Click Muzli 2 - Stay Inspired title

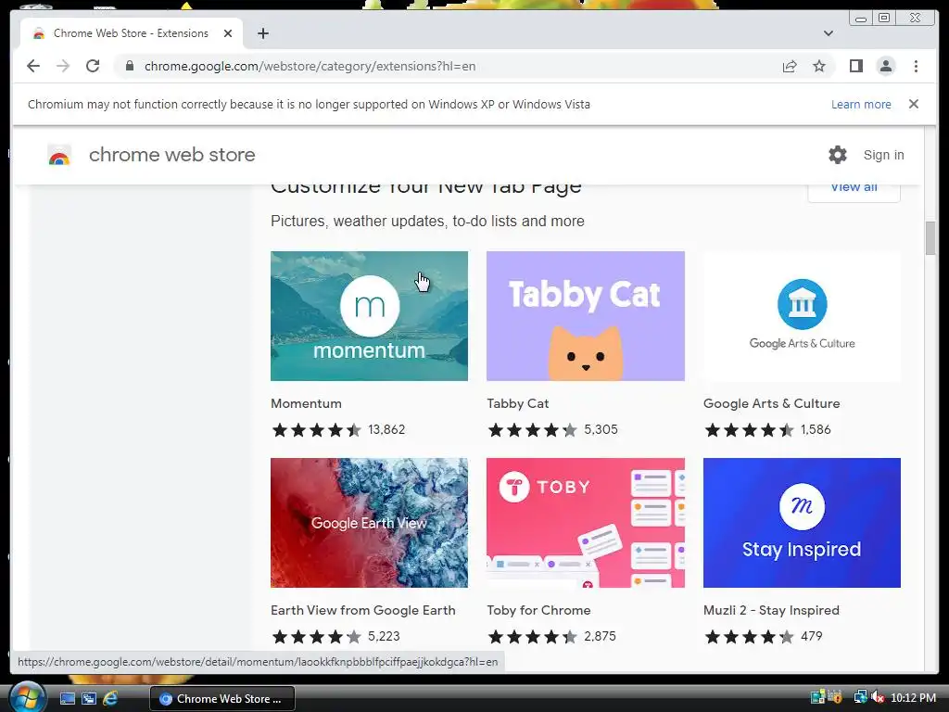pyautogui.click(x=771, y=610)
